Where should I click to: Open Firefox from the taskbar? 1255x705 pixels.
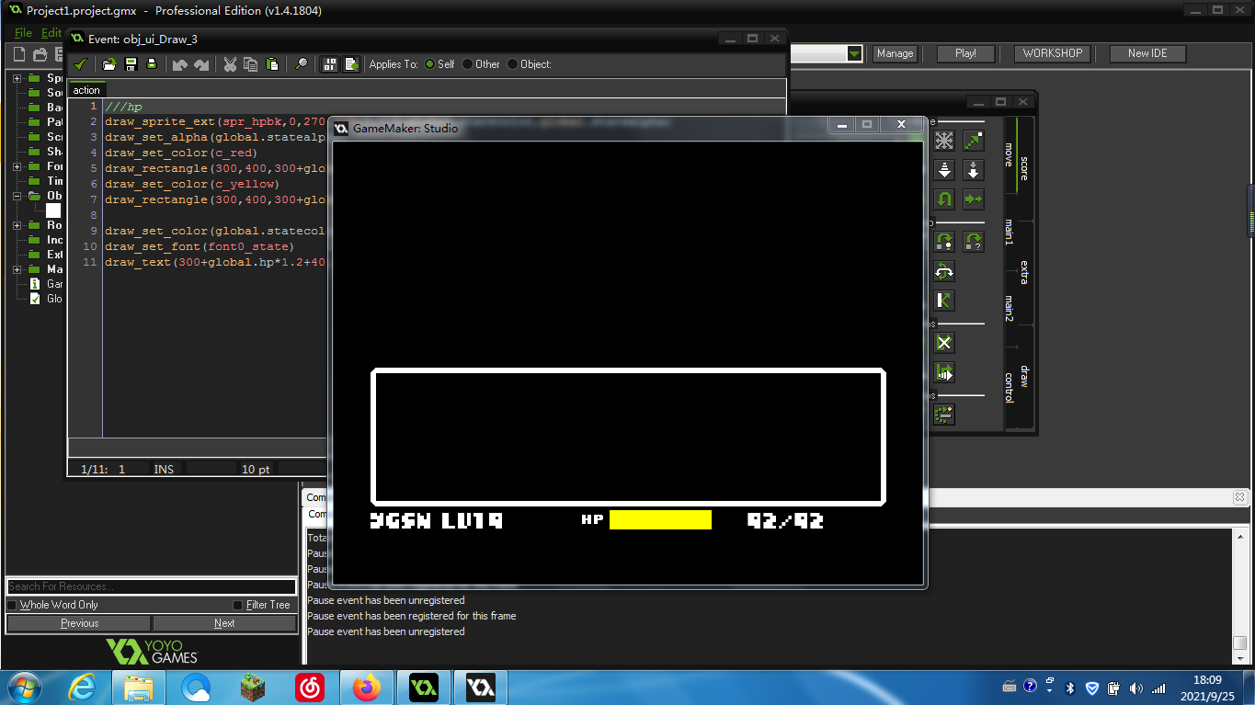(367, 688)
